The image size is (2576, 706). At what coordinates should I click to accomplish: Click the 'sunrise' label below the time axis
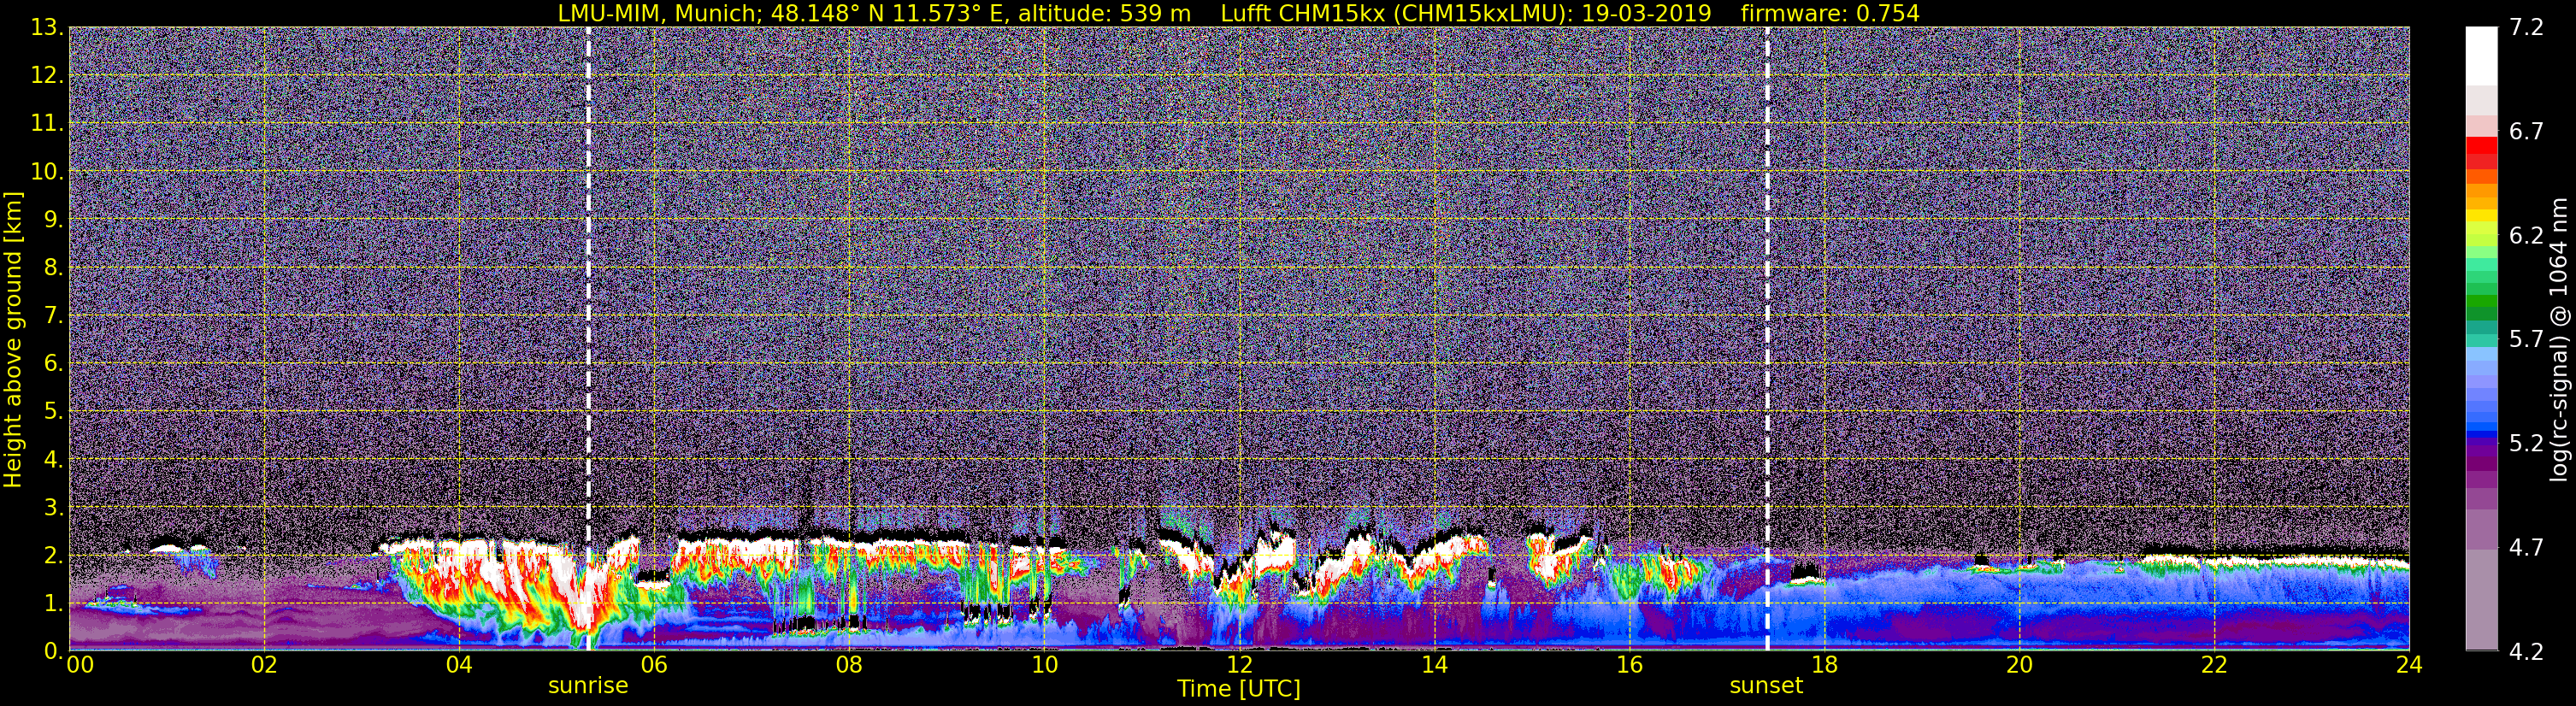pyautogui.click(x=588, y=686)
